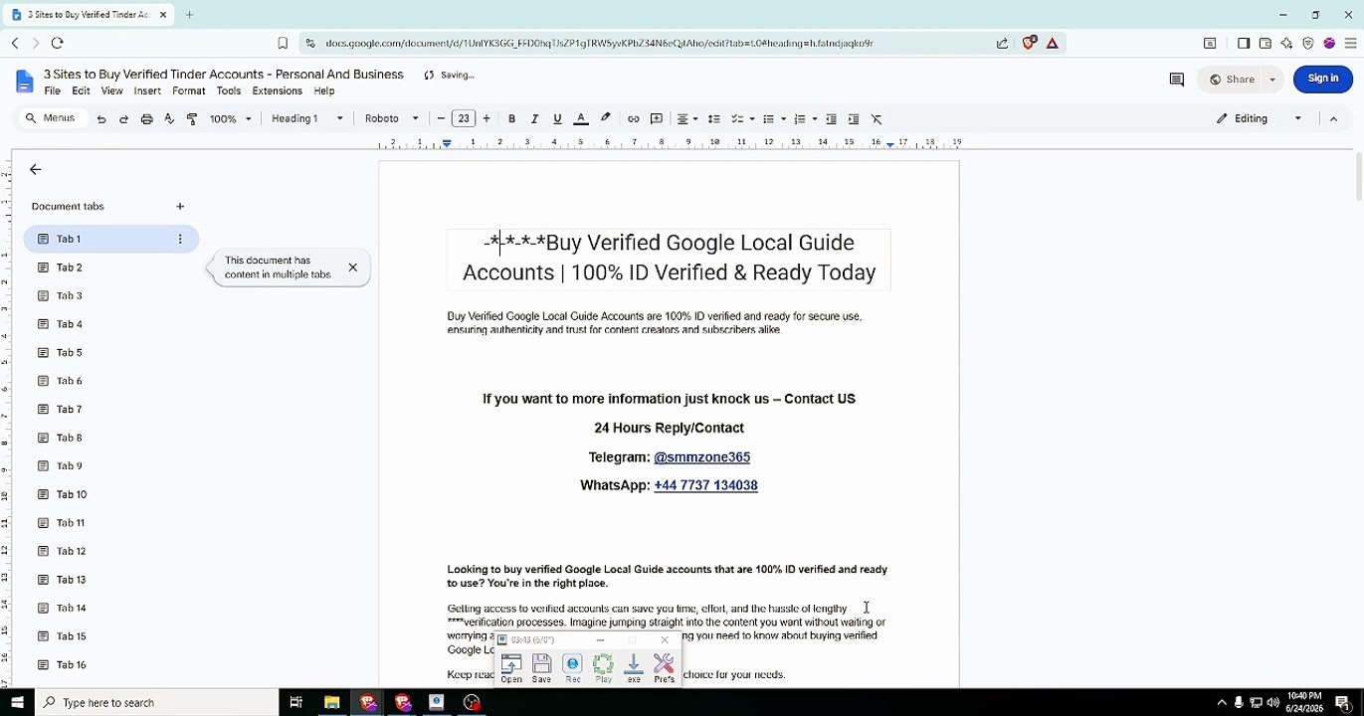Toggle the browser sidebar panel icon
Viewport: 1364px width, 716px height.
(x=1244, y=44)
